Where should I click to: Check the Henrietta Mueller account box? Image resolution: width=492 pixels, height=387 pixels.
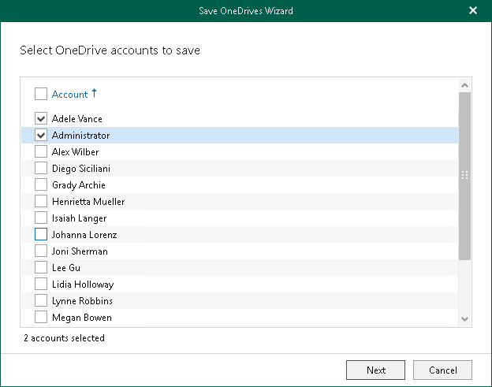coord(41,202)
